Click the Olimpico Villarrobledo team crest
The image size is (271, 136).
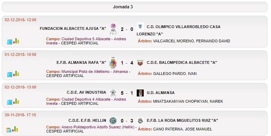coord(140,27)
